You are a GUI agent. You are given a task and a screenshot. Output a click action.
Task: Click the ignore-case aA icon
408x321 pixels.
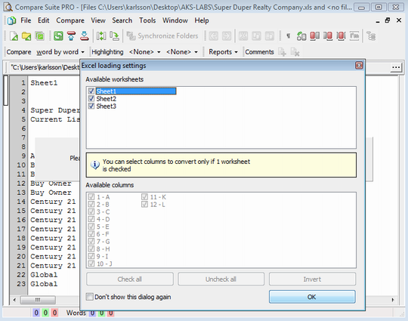coord(301,36)
